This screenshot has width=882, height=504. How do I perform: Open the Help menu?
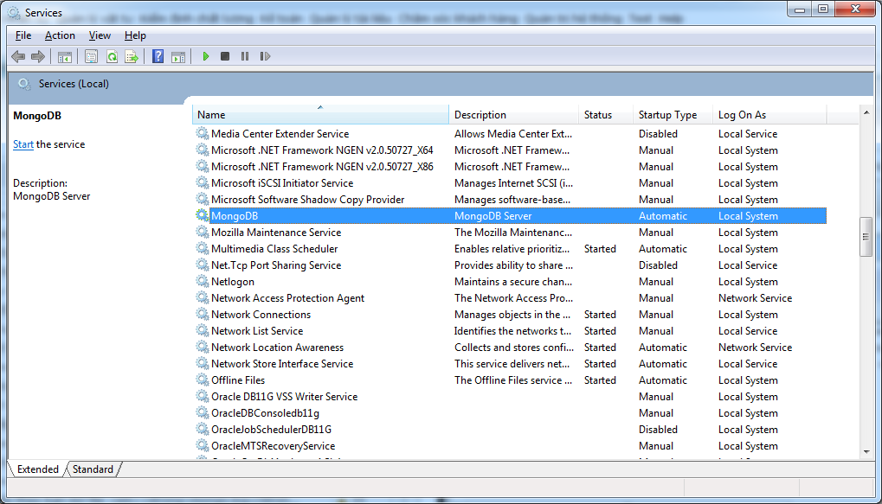click(x=135, y=35)
